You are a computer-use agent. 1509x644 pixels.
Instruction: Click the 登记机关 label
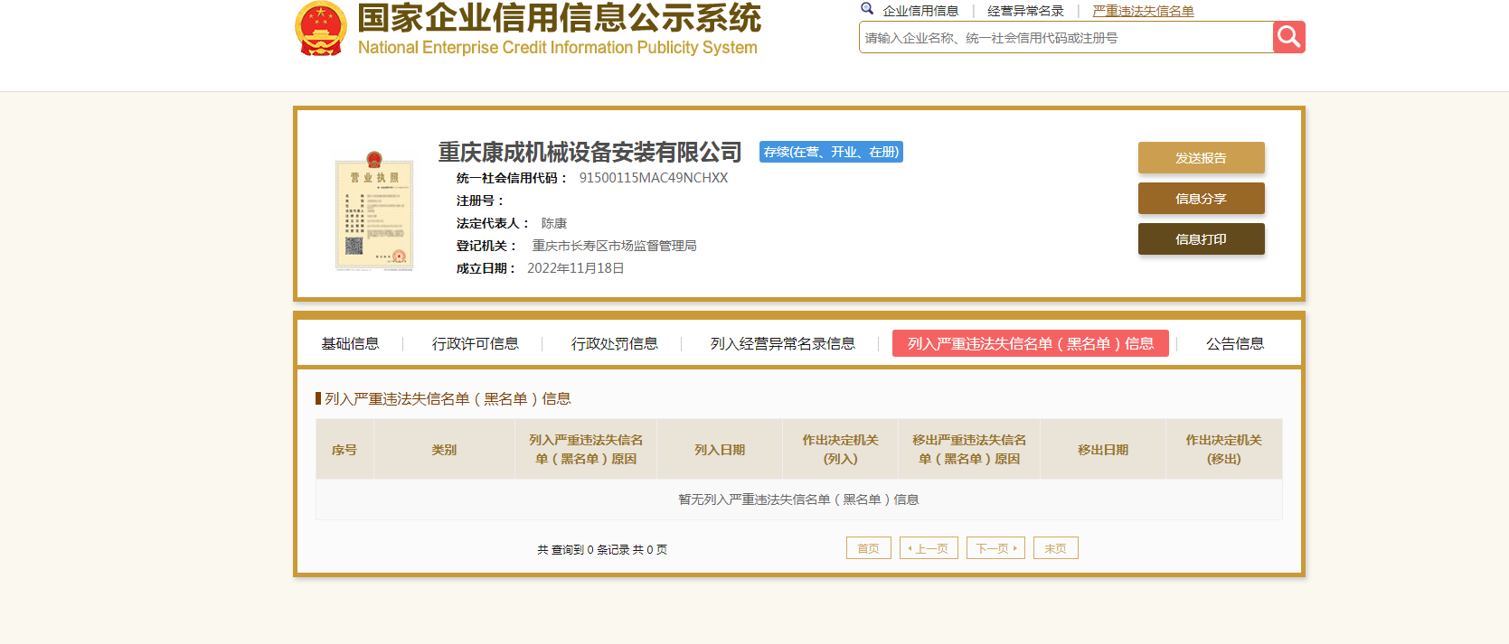(x=486, y=246)
